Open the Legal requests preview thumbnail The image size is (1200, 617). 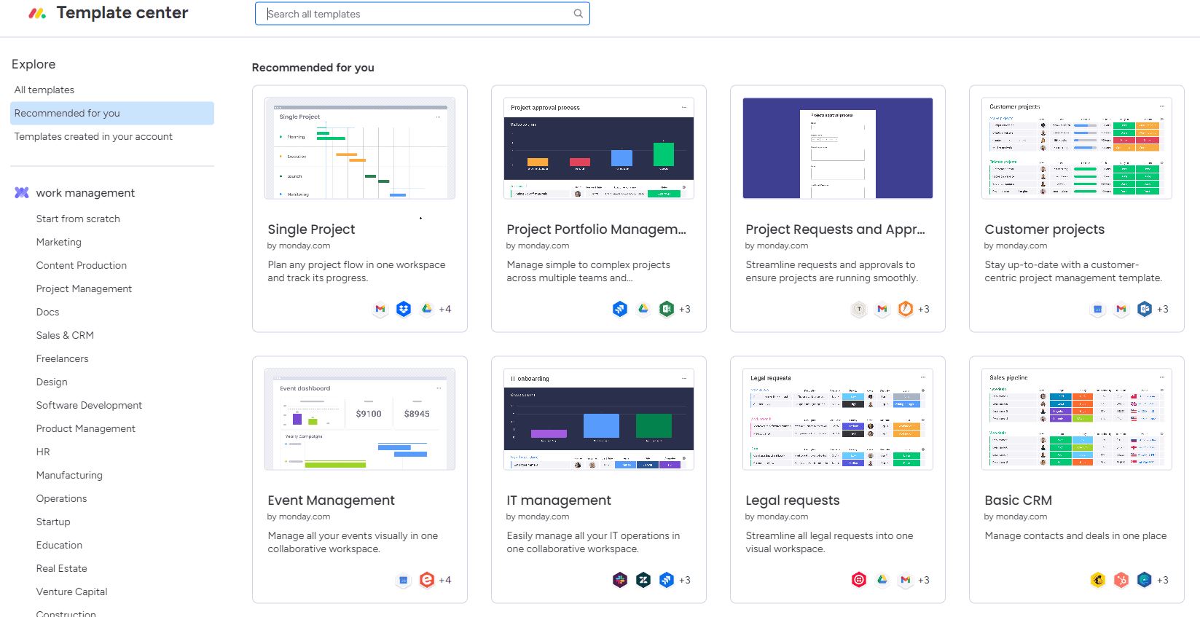coord(838,419)
